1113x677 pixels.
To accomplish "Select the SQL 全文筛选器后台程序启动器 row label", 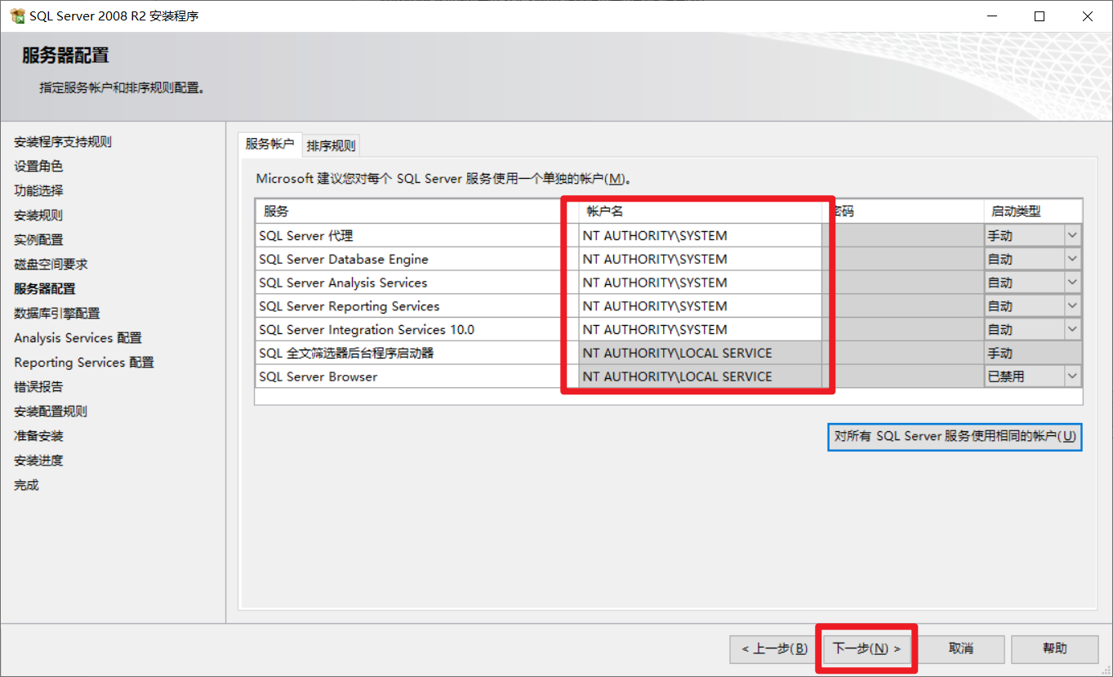I will pos(346,354).
